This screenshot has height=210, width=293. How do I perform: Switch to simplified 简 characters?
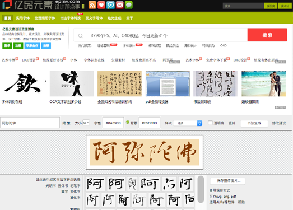[64, 123]
